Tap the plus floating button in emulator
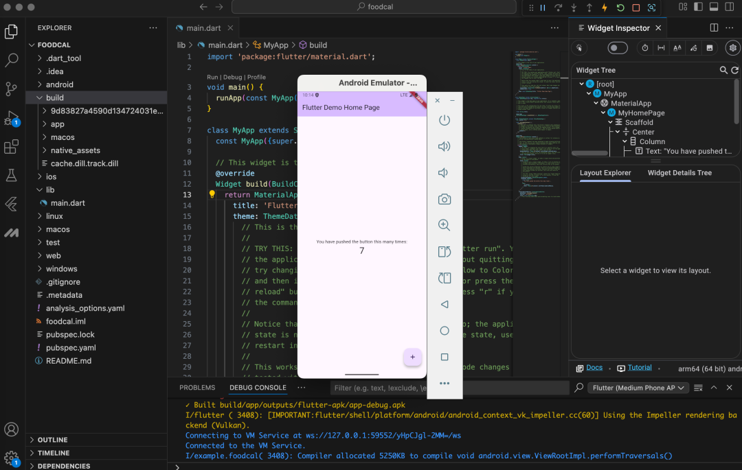Viewport: 742px width, 470px height. point(413,357)
